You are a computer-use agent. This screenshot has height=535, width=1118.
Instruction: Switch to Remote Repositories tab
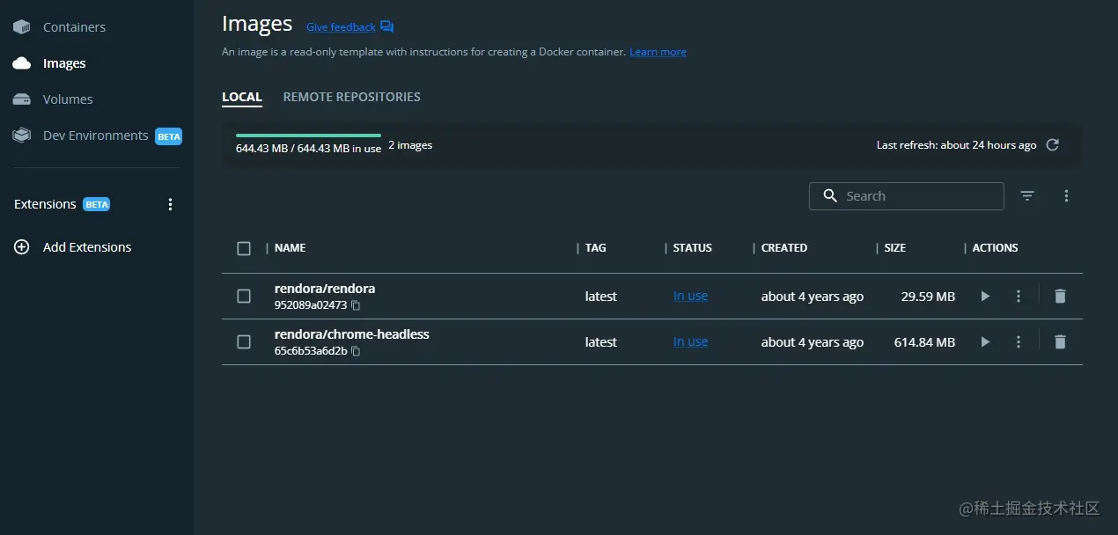point(351,97)
